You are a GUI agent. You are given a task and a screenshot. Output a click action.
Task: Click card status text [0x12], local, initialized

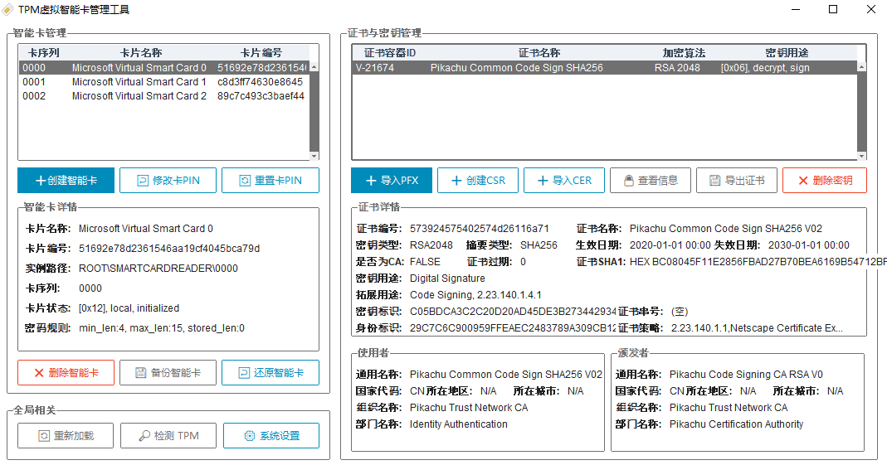pos(129,308)
